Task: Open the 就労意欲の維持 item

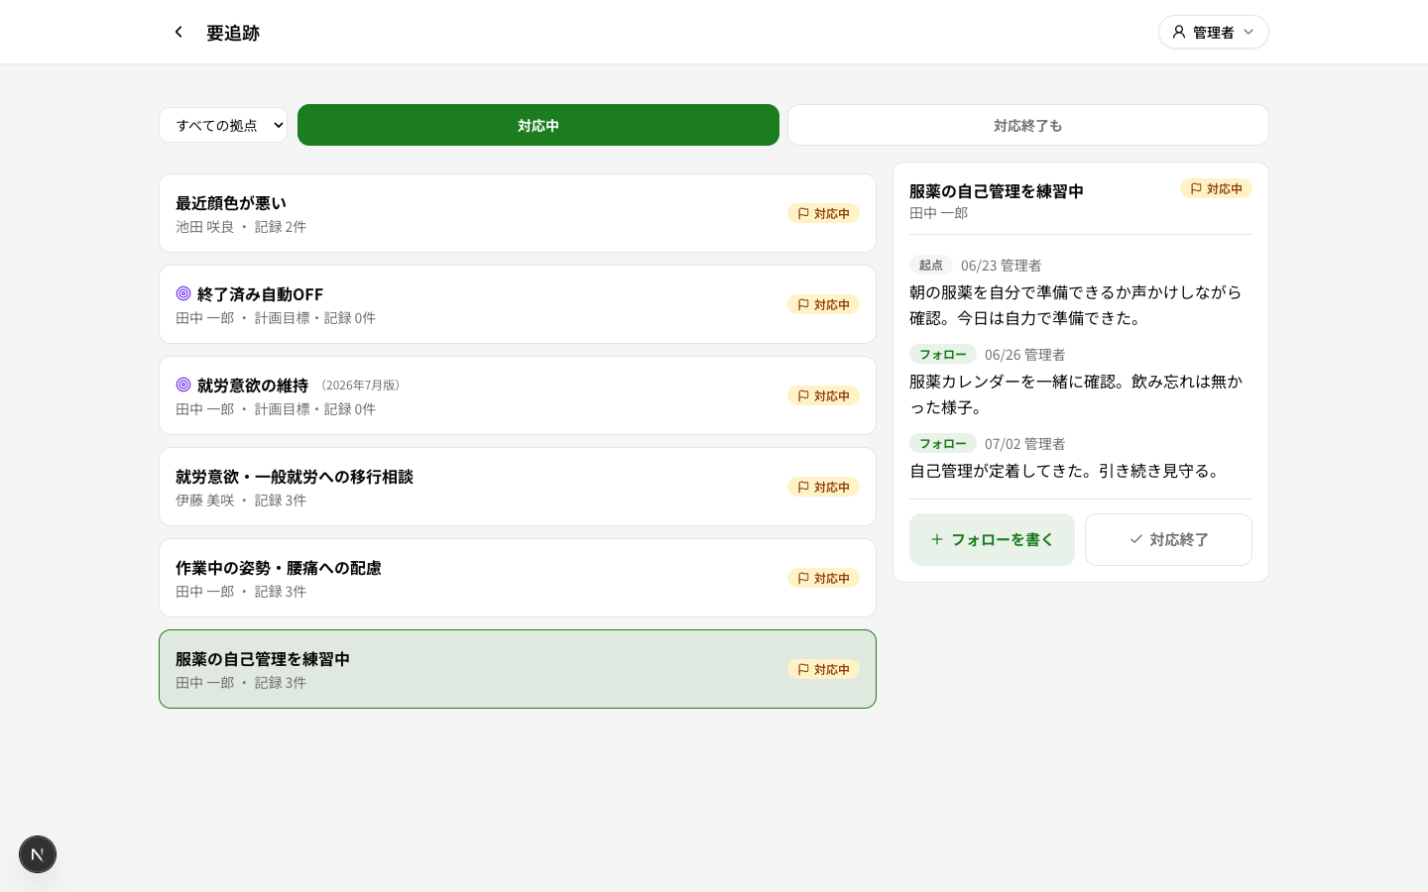Action: coord(518,395)
